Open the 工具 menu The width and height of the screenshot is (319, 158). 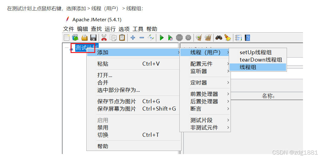pos(138,29)
